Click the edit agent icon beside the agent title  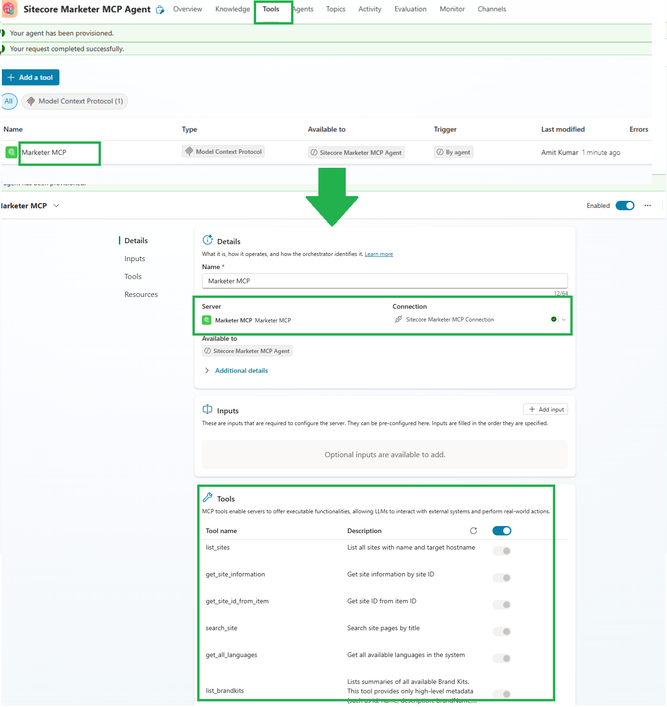click(160, 9)
